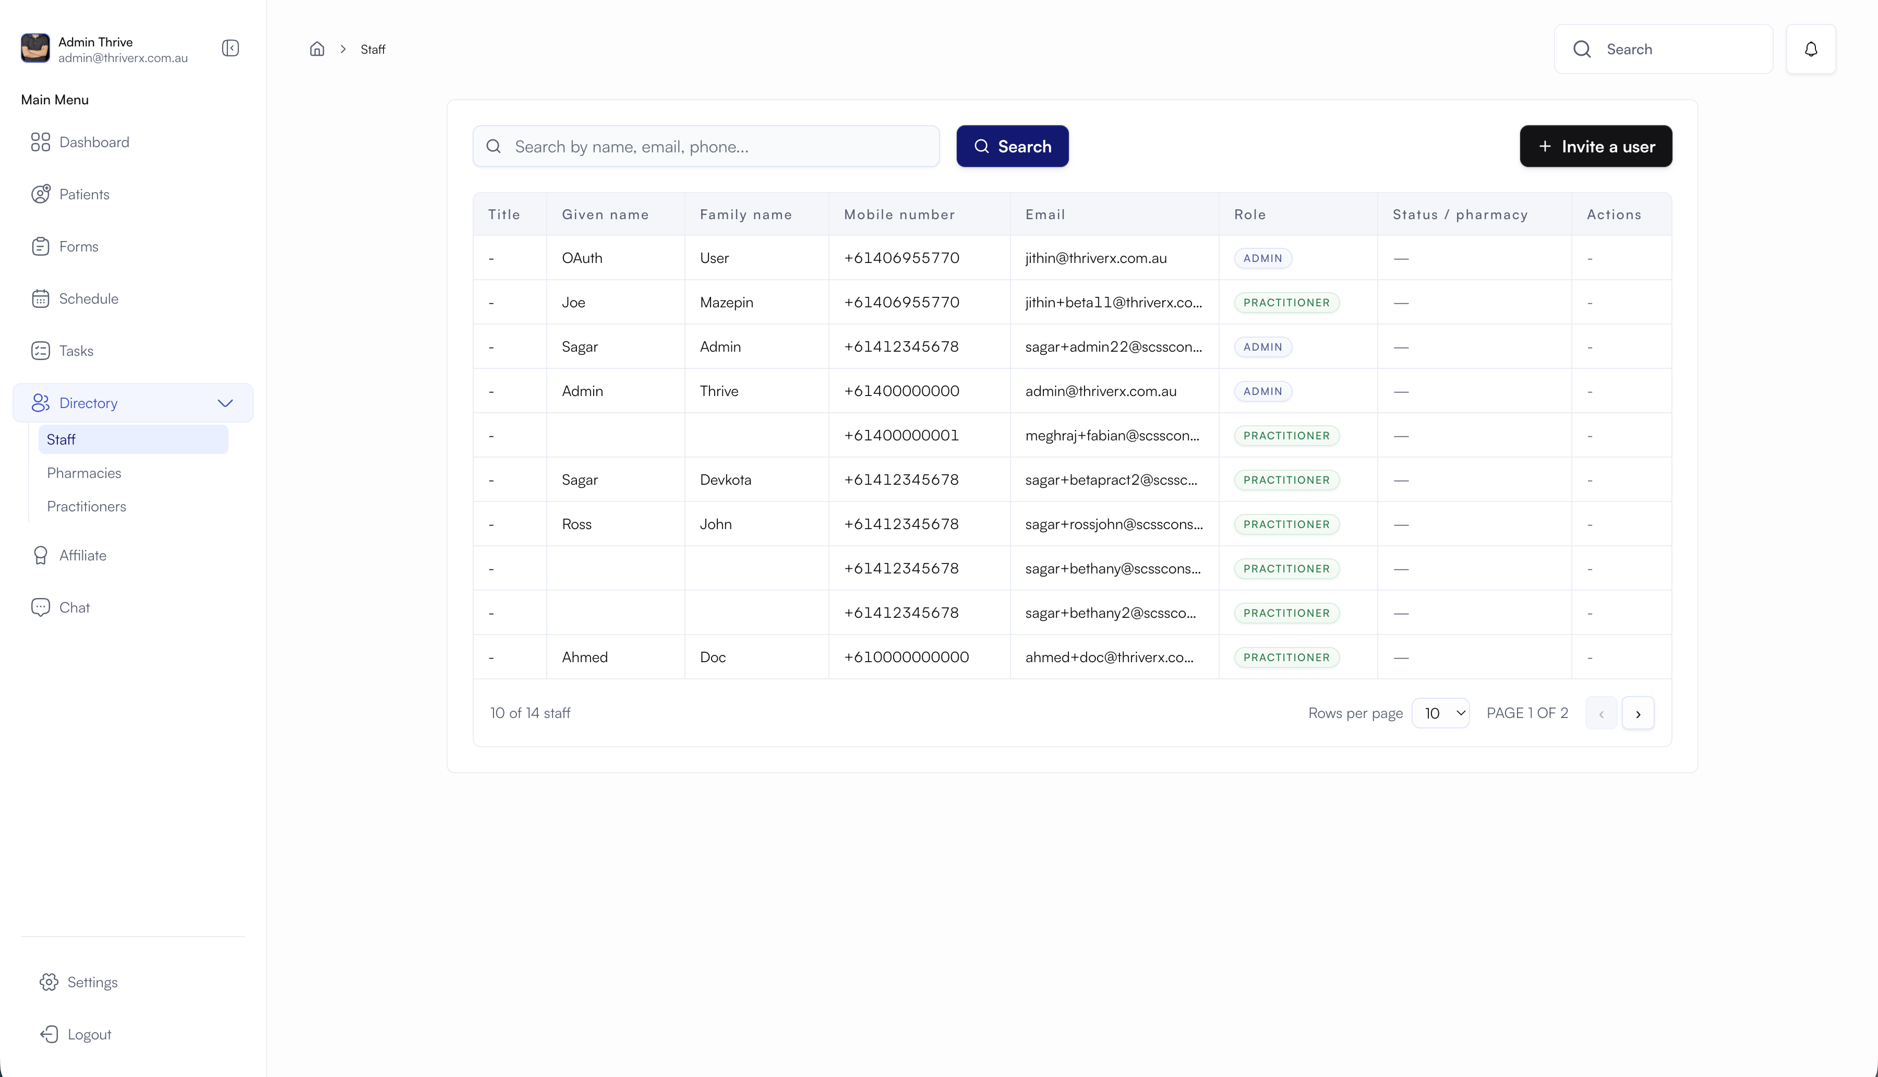This screenshot has height=1077, width=1878.
Task: Click PRACTITIONER badge in Ahmed Doc row
Action: (x=1286, y=657)
